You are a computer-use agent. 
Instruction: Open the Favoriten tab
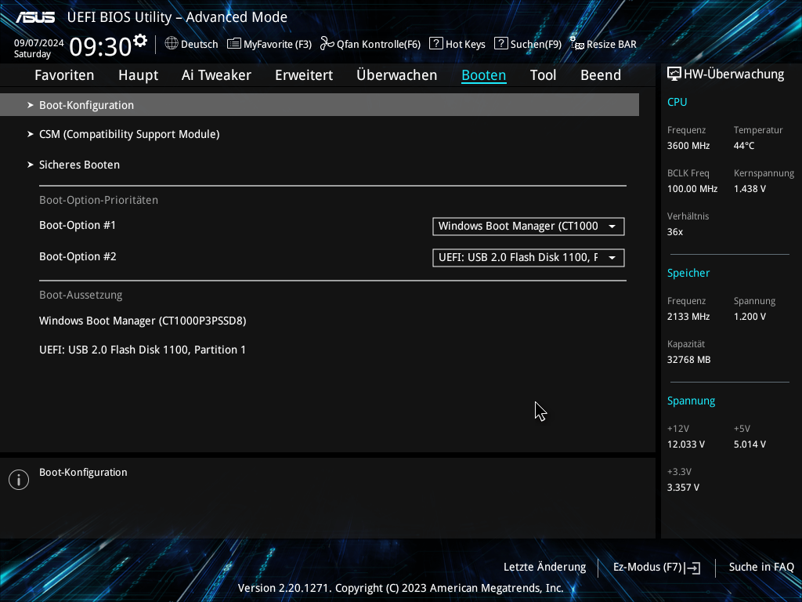pos(64,74)
